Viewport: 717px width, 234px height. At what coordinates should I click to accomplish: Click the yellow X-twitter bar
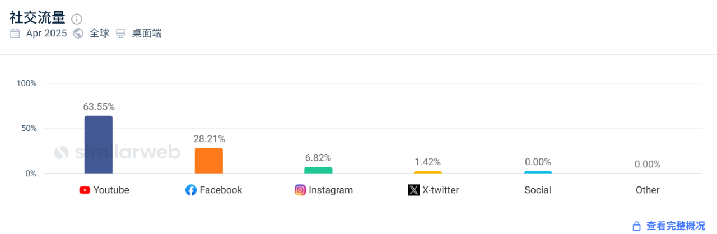tap(428, 172)
